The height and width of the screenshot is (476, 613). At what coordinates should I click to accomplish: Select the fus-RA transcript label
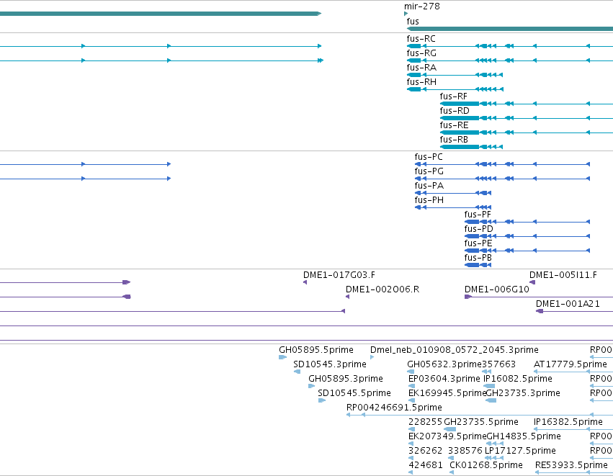click(421, 68)
